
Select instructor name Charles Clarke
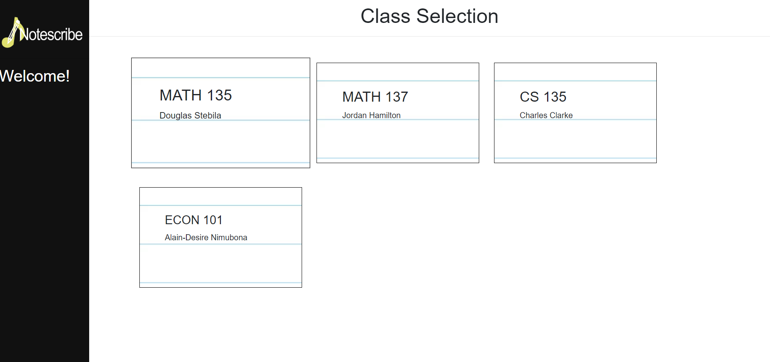click(546, 115)
